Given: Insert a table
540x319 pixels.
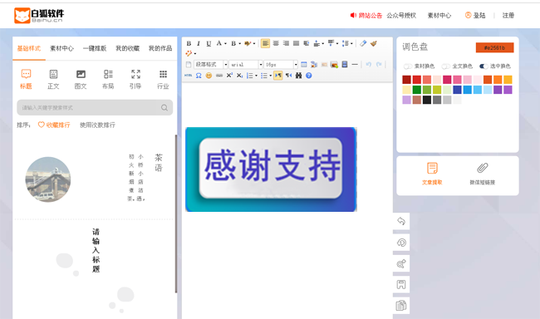Looking at the screenshot, I should tap(304, 65).
